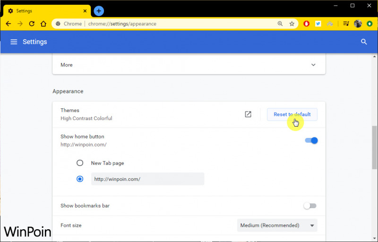The height and width of the screenshot is (242, 378).
Task: Open the Font size dropdown
Action: (x=277, y=226)
